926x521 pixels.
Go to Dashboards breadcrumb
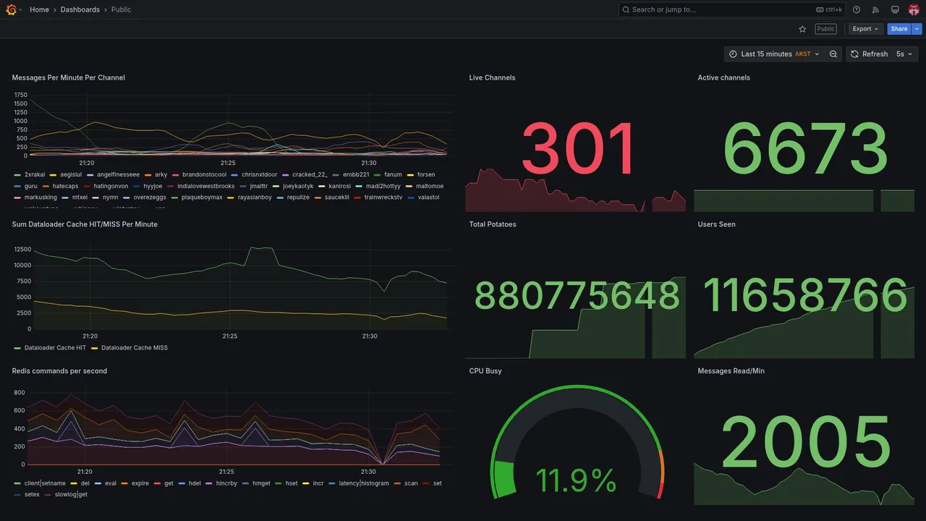pyautogui.click(x=80, y=9)
